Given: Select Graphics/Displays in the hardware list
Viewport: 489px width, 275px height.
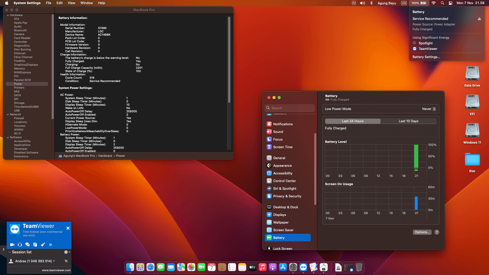Looking at the screenshot, I should pos(26,65).
